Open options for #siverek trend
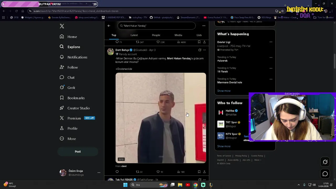 coord(271,57)
